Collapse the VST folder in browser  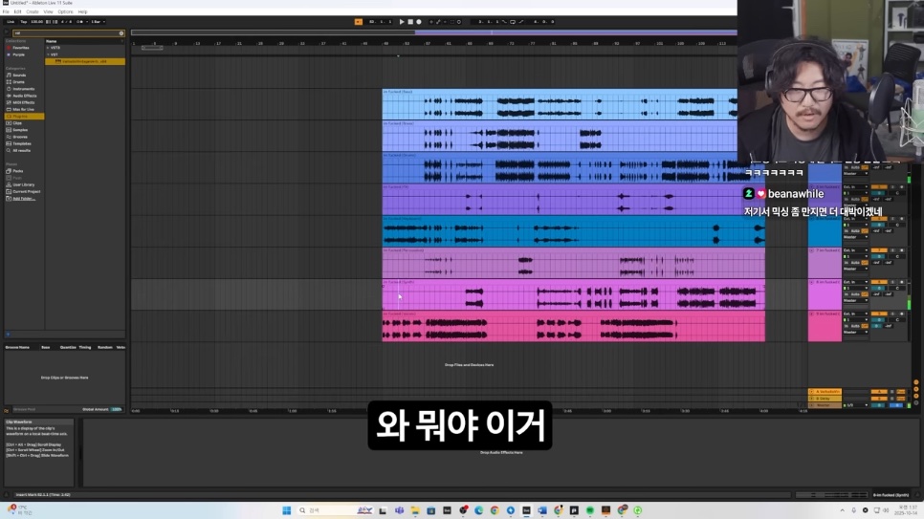pos(48,54)
